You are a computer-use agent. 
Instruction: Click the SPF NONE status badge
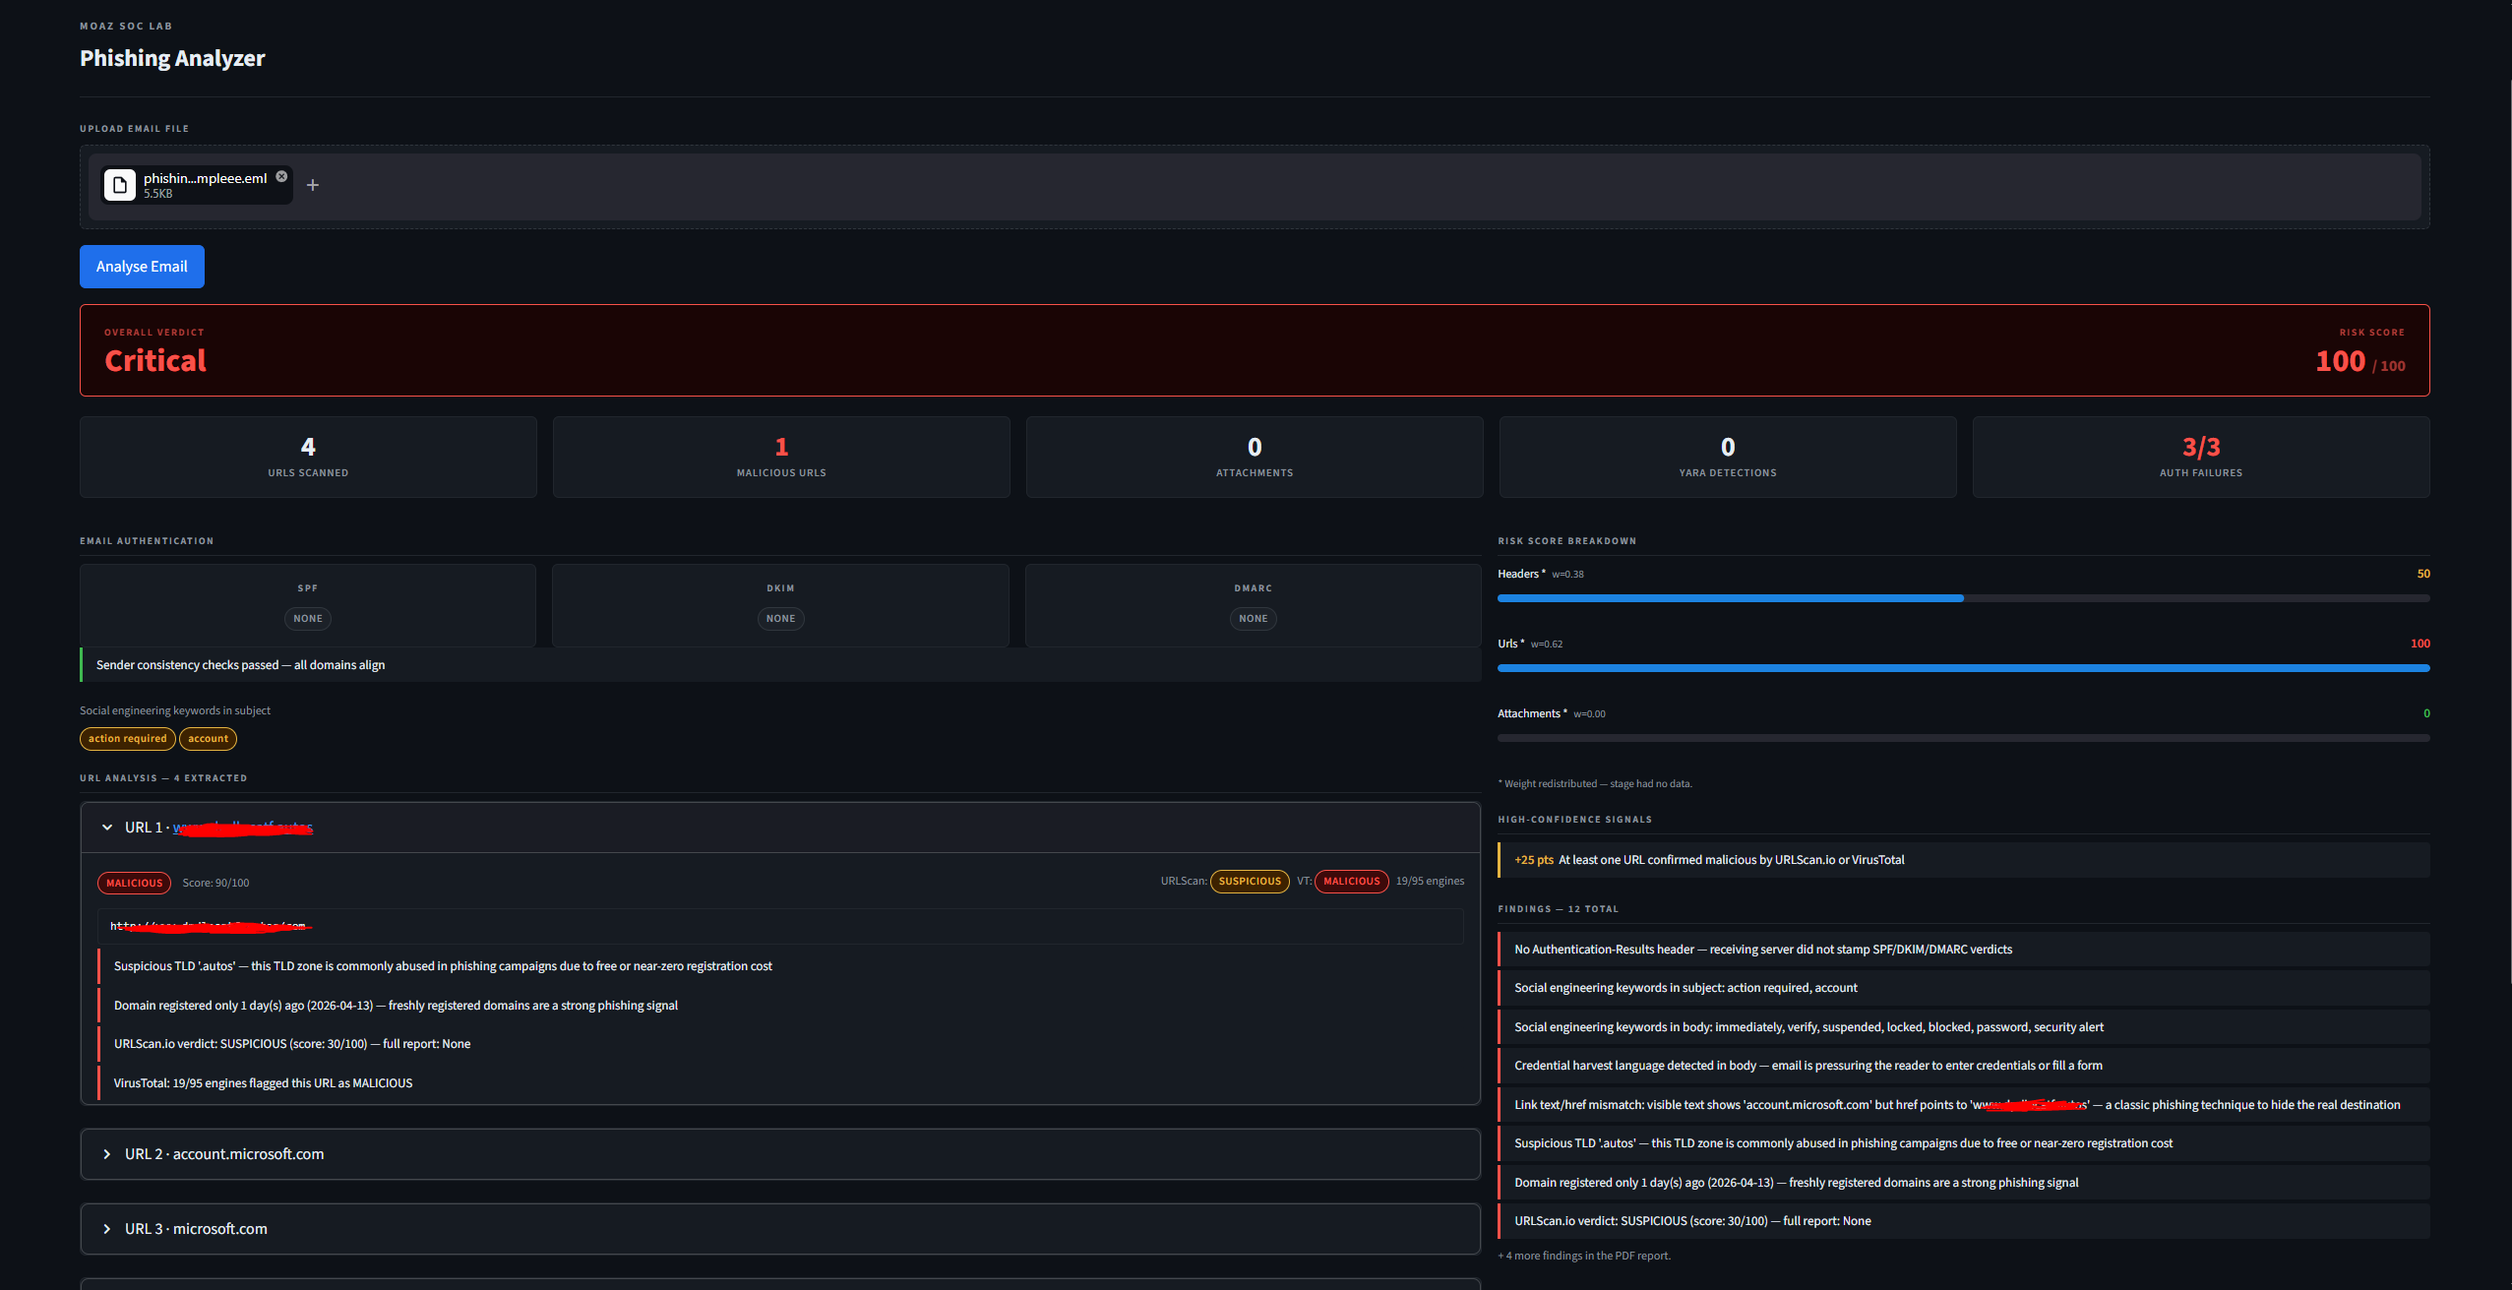pos(307,619)
